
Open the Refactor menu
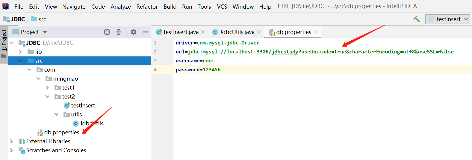[x=147, y=7]
